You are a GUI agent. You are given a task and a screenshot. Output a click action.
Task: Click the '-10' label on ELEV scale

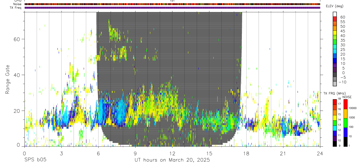coord(342,82)
